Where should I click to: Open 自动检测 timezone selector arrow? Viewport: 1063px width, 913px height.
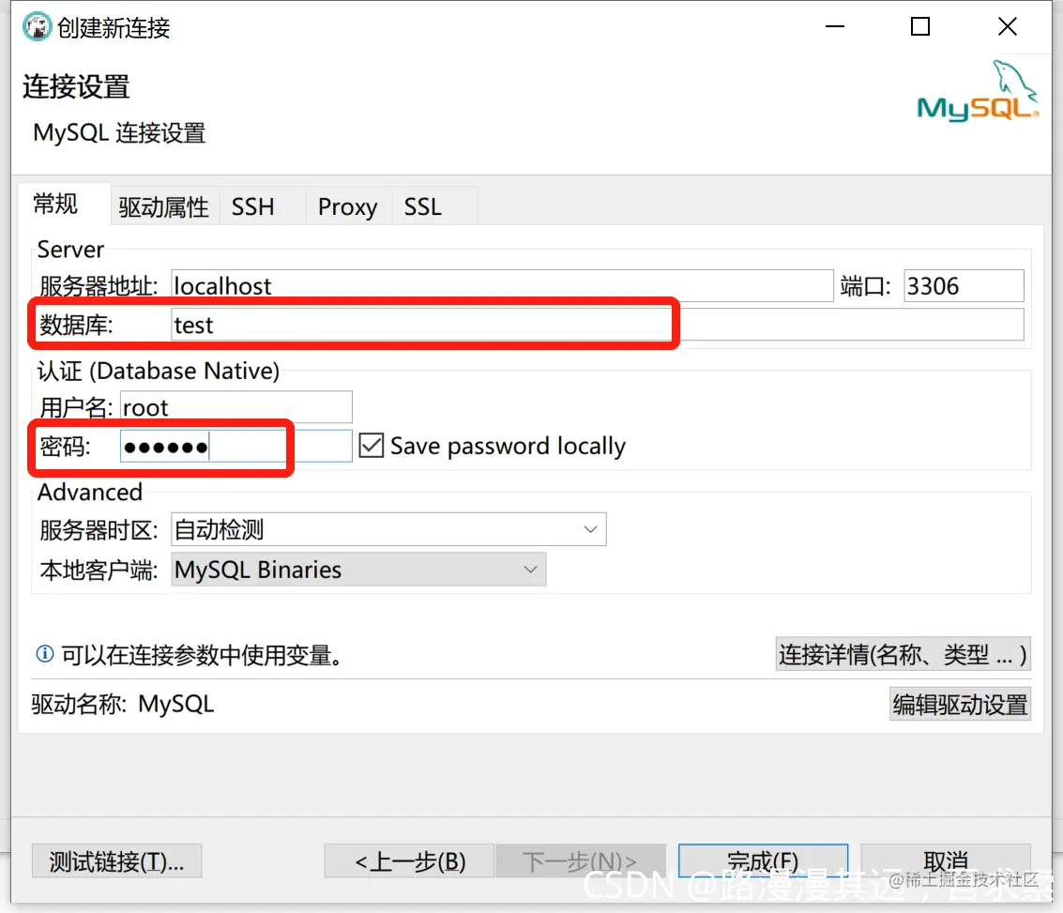[590, 528]
